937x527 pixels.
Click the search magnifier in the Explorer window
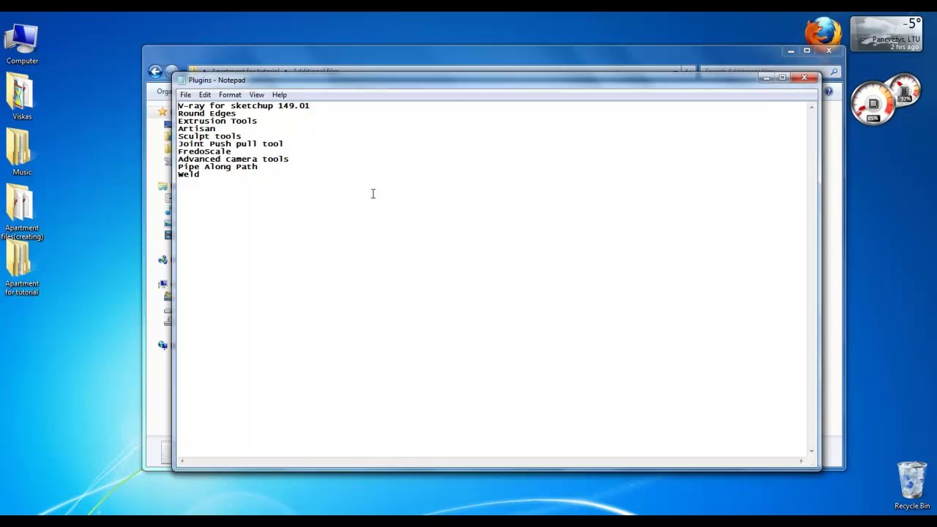click(834, 72)
